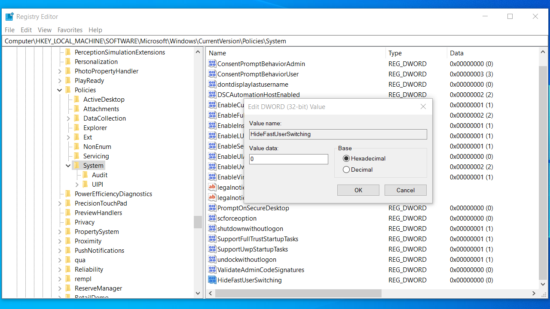
Task: Open the Favorites menu
Action: pyautogui.click(x=70, y=30)
